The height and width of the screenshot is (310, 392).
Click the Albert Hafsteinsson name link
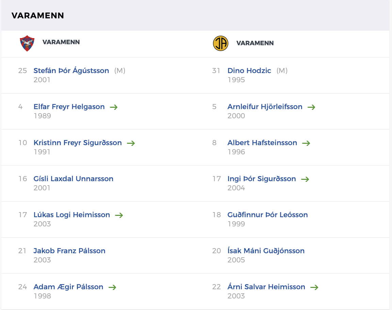click(x=262, y=143)
